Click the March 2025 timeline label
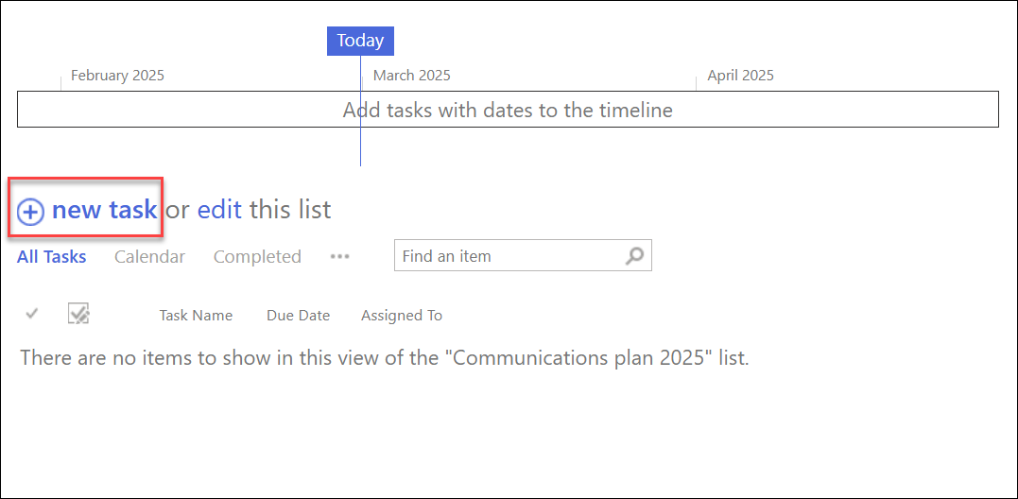 click(x=411, y=76)
